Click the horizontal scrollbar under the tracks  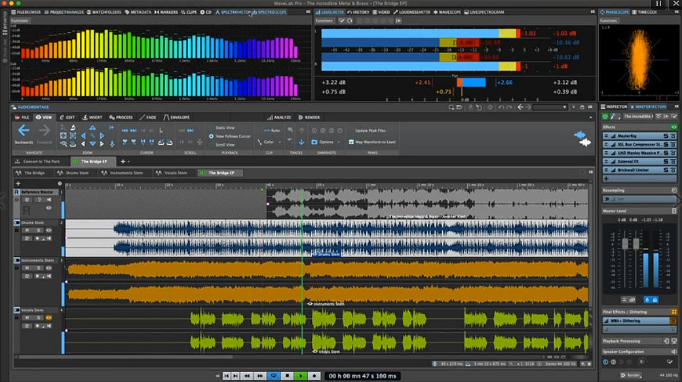126,357
